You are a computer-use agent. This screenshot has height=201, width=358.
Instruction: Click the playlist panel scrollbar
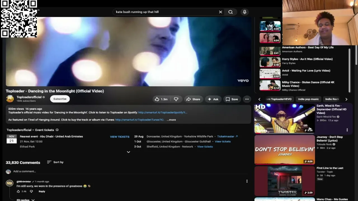(x=349, y=70)
